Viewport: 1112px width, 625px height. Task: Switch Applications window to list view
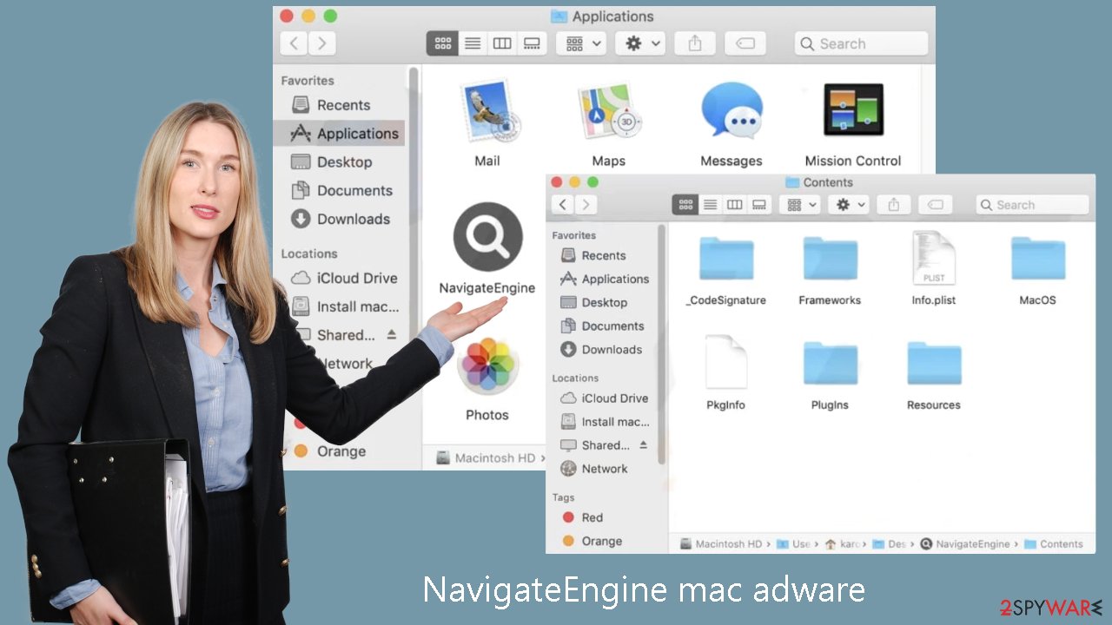click(x=473, y=43)
